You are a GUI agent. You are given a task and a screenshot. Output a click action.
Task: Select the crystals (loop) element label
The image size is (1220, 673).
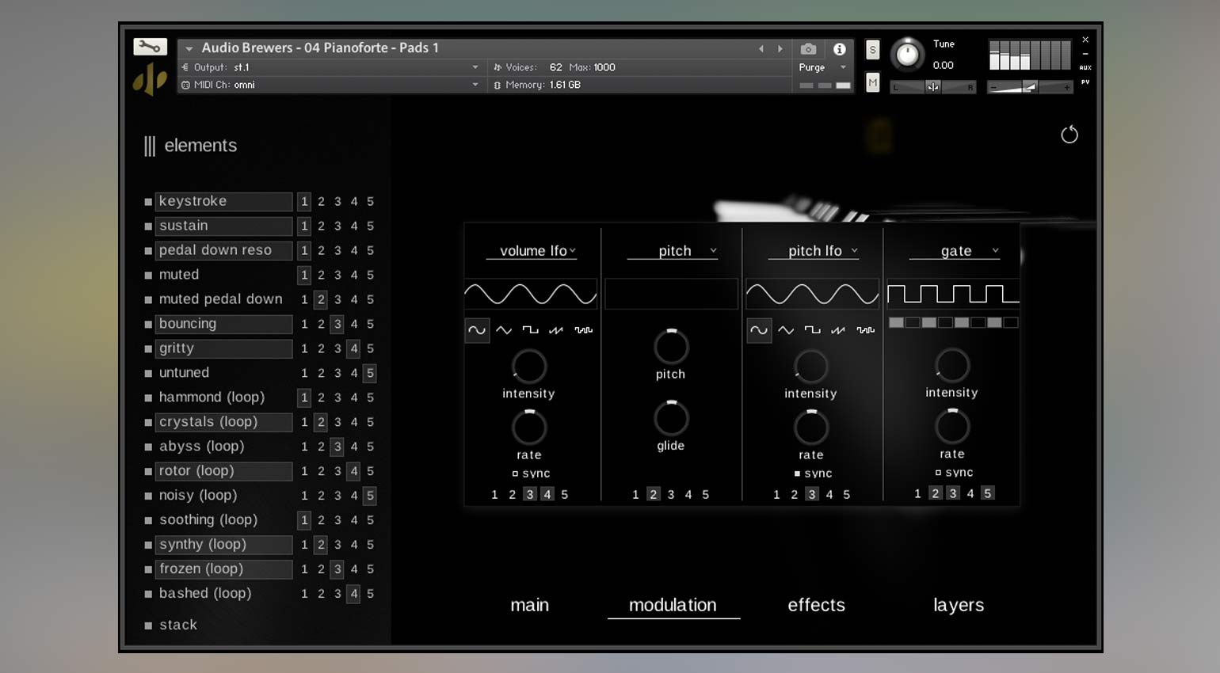[x=223, y=422]
